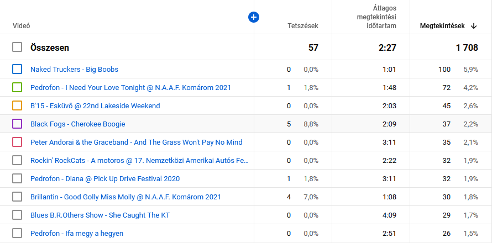Open the Naked Truckers - Big Boobs video
Image resolution: width=492 pixels, height=243 pixels.
74,69
